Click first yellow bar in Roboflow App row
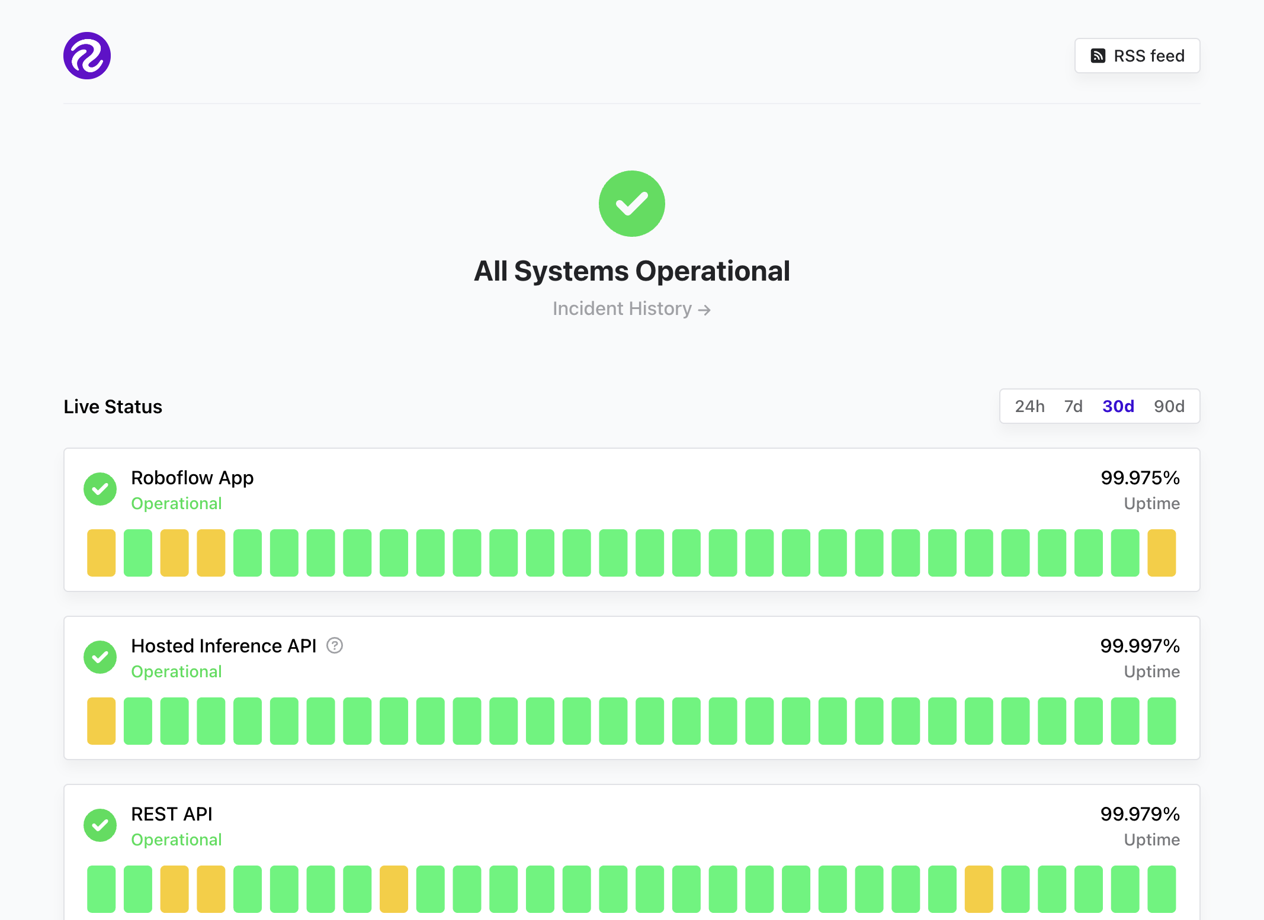The height and width of the screenshot is (920, 1264). [101, 553]
